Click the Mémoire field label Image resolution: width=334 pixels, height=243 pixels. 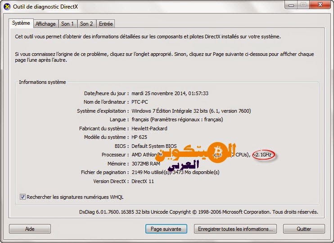[x=118, y=164]
